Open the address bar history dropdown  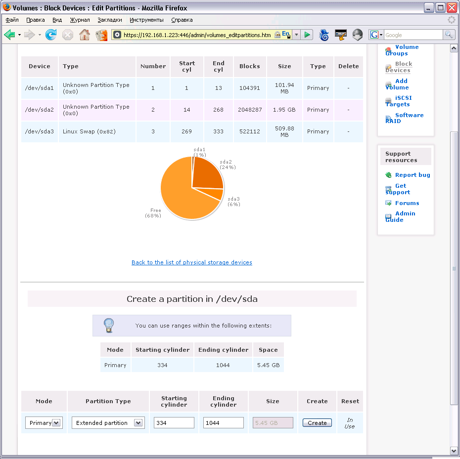point(296,35)
